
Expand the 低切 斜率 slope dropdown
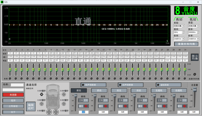click(x=198, y=39)
